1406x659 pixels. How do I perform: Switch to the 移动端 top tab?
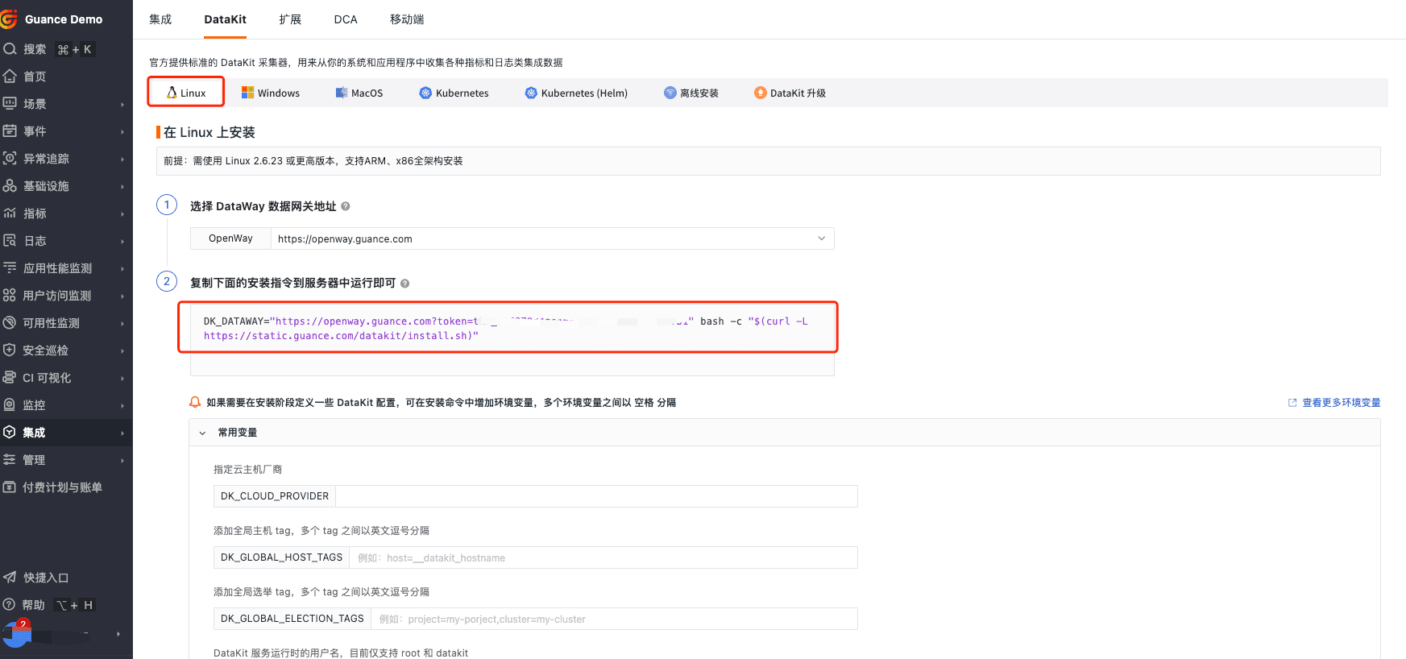[x=407, y=19]
